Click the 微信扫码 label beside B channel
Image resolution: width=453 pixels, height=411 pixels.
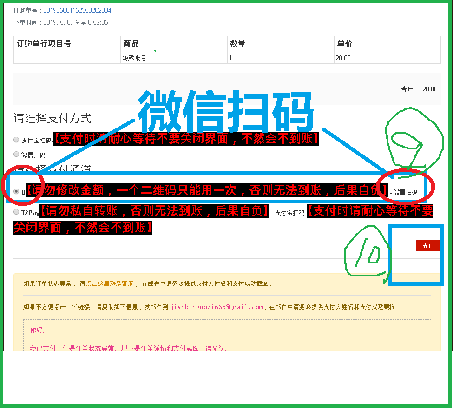pyautogui.click(x=405, y=193)
